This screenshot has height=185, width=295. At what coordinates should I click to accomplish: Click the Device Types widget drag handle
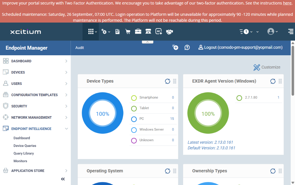[x=175, y=81]
